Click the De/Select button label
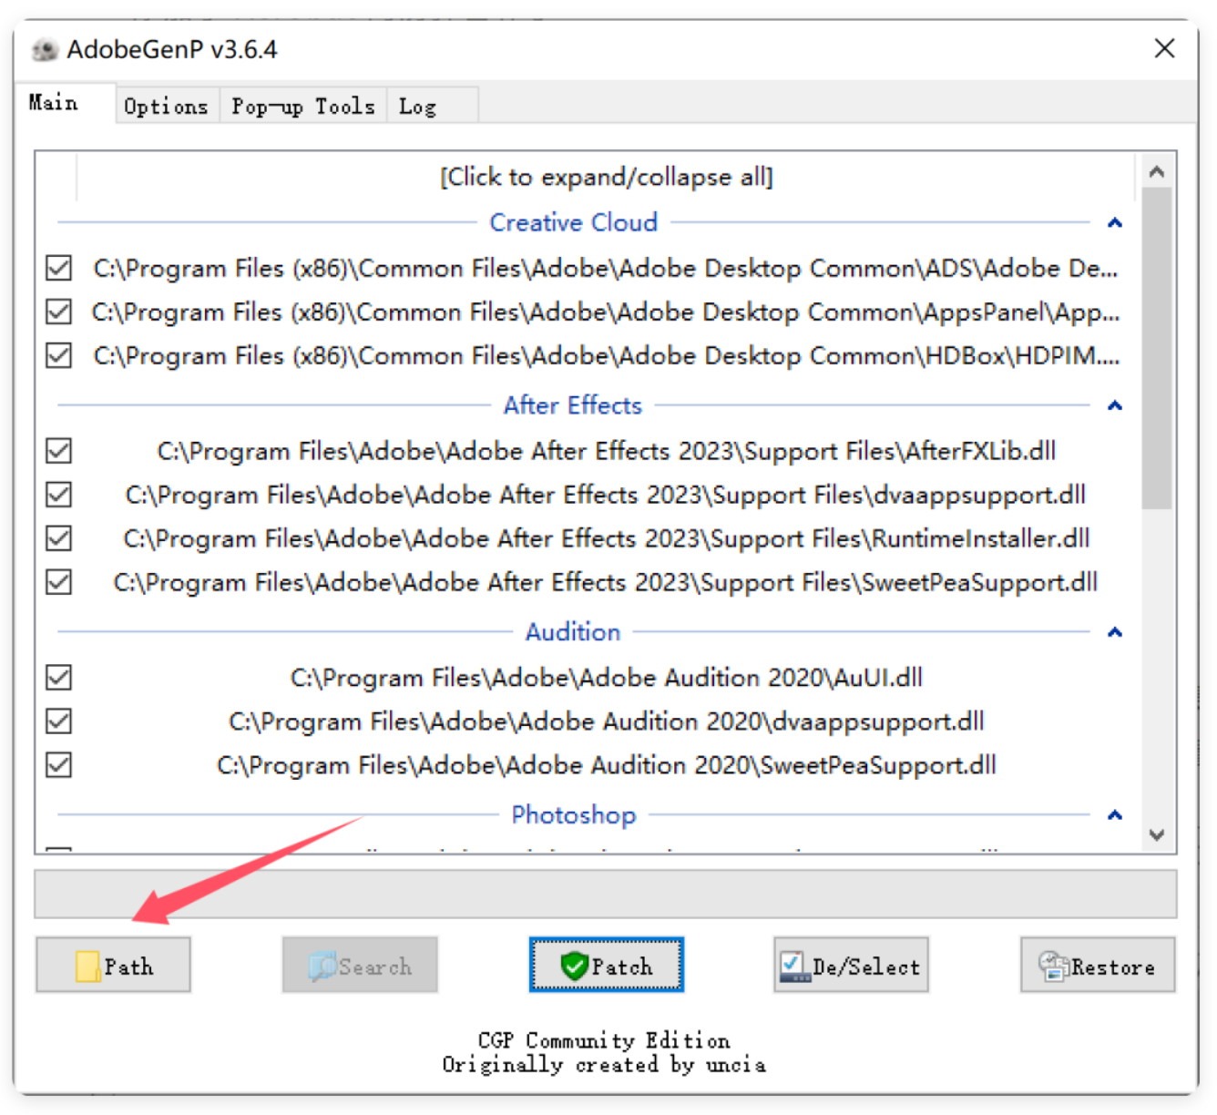 click(866, 967)
